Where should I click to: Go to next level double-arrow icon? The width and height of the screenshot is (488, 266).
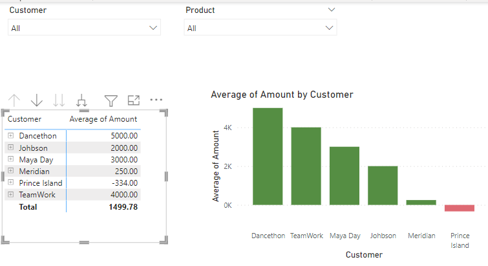tap(59, 100)
